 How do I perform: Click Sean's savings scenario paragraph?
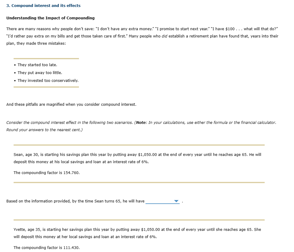[x=137, y=158]
